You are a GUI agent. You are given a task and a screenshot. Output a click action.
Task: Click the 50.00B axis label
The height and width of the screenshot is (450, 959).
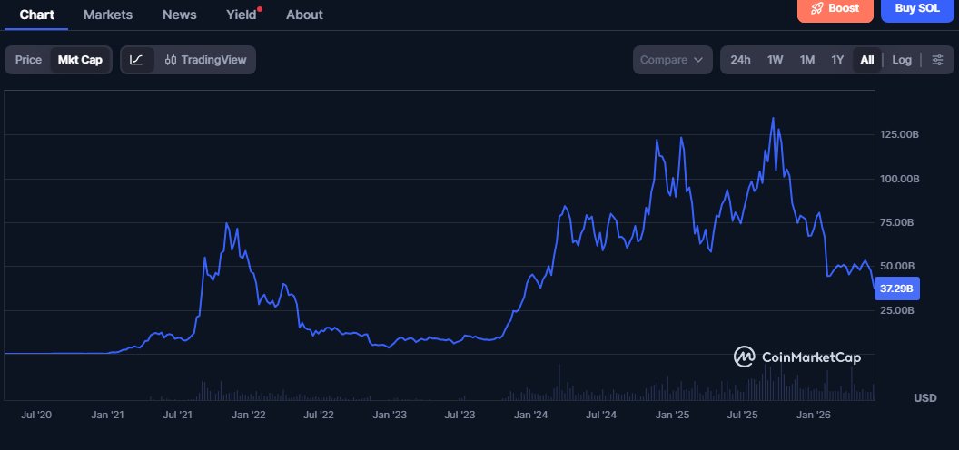(x=898, y=267)
